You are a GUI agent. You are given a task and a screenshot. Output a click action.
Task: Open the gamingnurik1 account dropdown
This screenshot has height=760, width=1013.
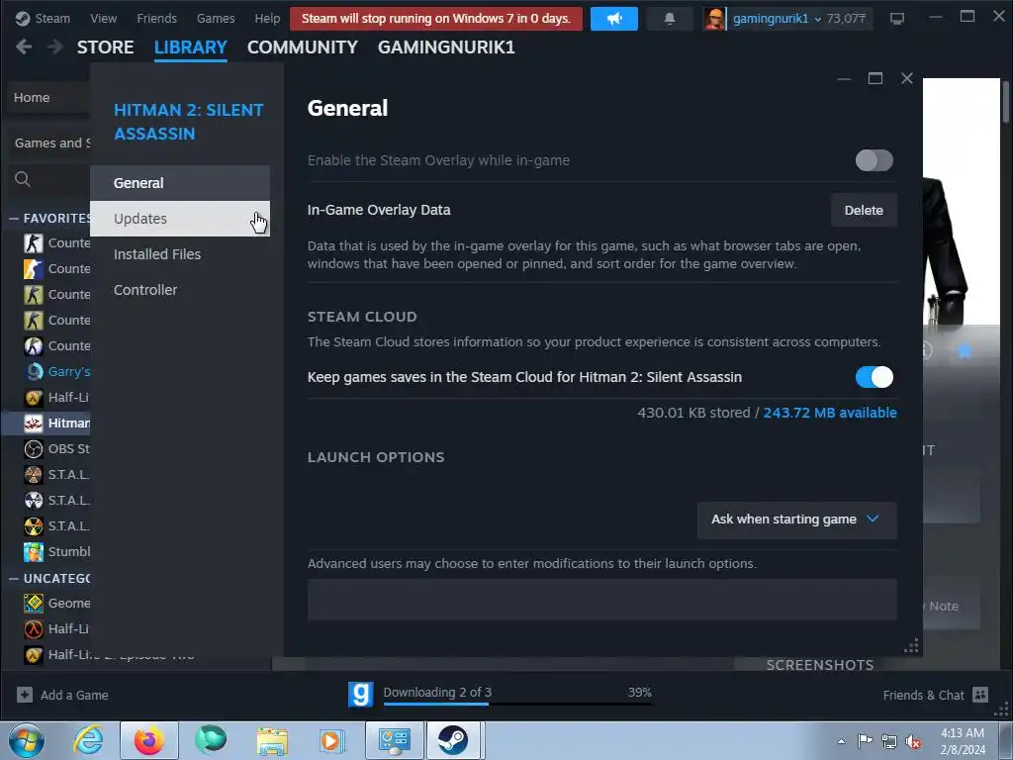(x=778, y=19)
